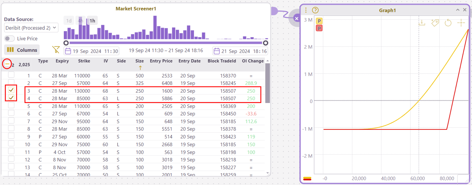Click scroll-down arrow of table scrollbar

267,173
